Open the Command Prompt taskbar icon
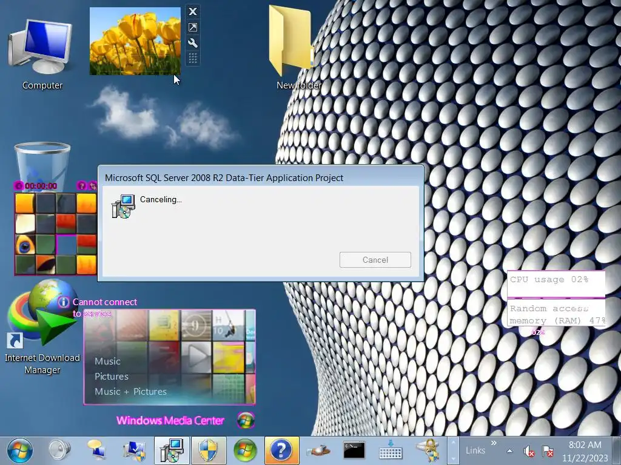 (354, 450)
